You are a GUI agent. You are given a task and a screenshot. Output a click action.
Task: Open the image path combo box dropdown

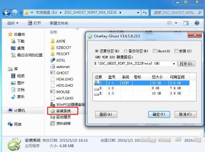tap(174, 64)
